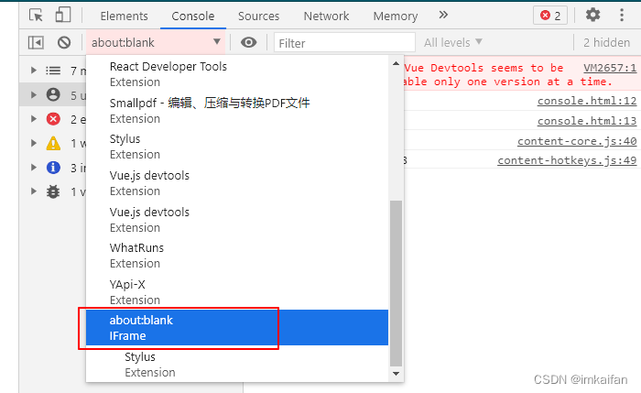Select the WhatRuns extension context
Image resolution: width=641 pixels, height=393 pixels.
(237, 256)
